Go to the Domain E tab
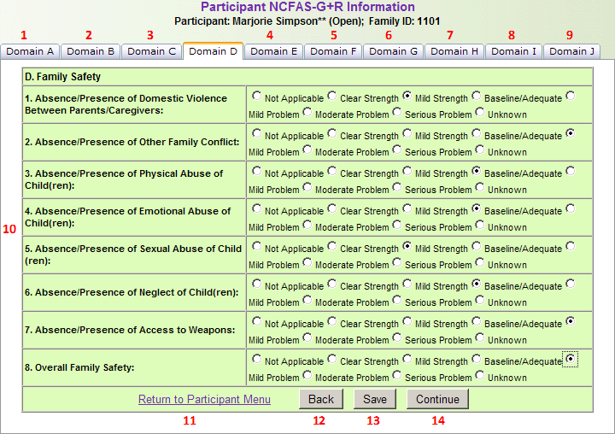The image size is (615, 434). (274, 51)
